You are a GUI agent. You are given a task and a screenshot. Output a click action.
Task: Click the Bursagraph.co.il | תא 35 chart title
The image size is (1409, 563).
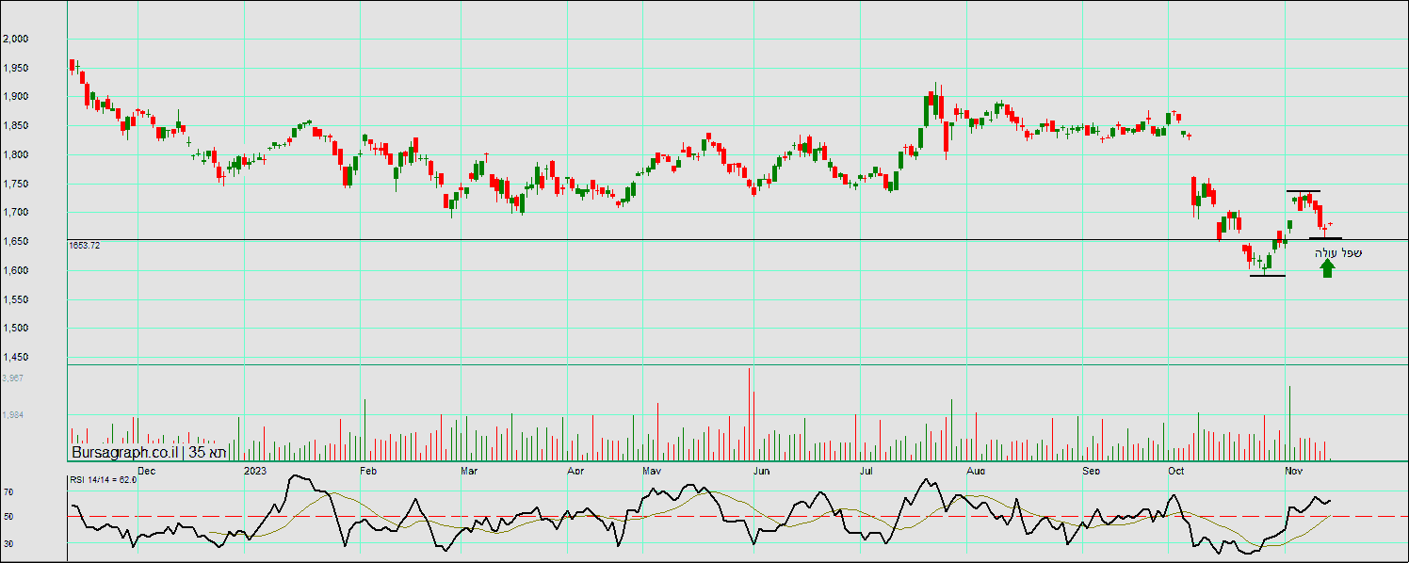point(150,452)
